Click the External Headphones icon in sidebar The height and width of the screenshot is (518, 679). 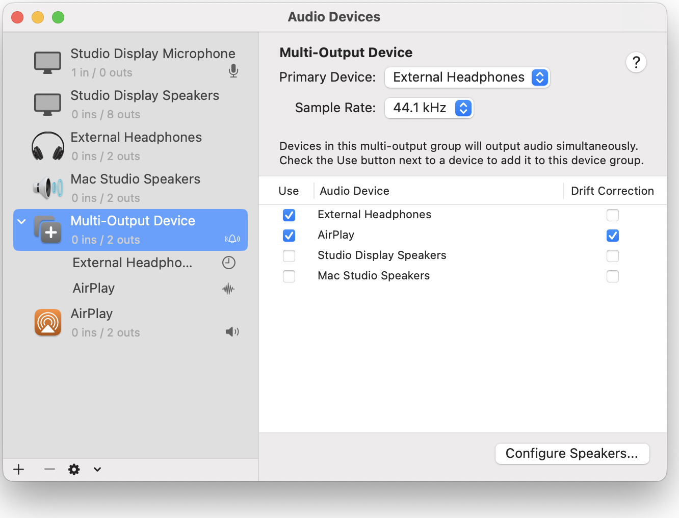tap(48, 146)
